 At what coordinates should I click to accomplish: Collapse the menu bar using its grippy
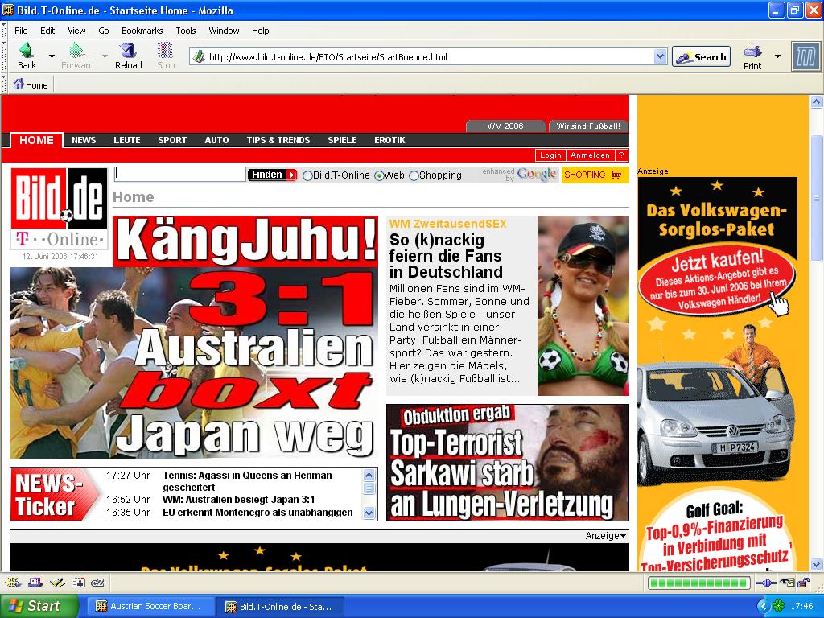pyautogui.click(x=4, y=31)
